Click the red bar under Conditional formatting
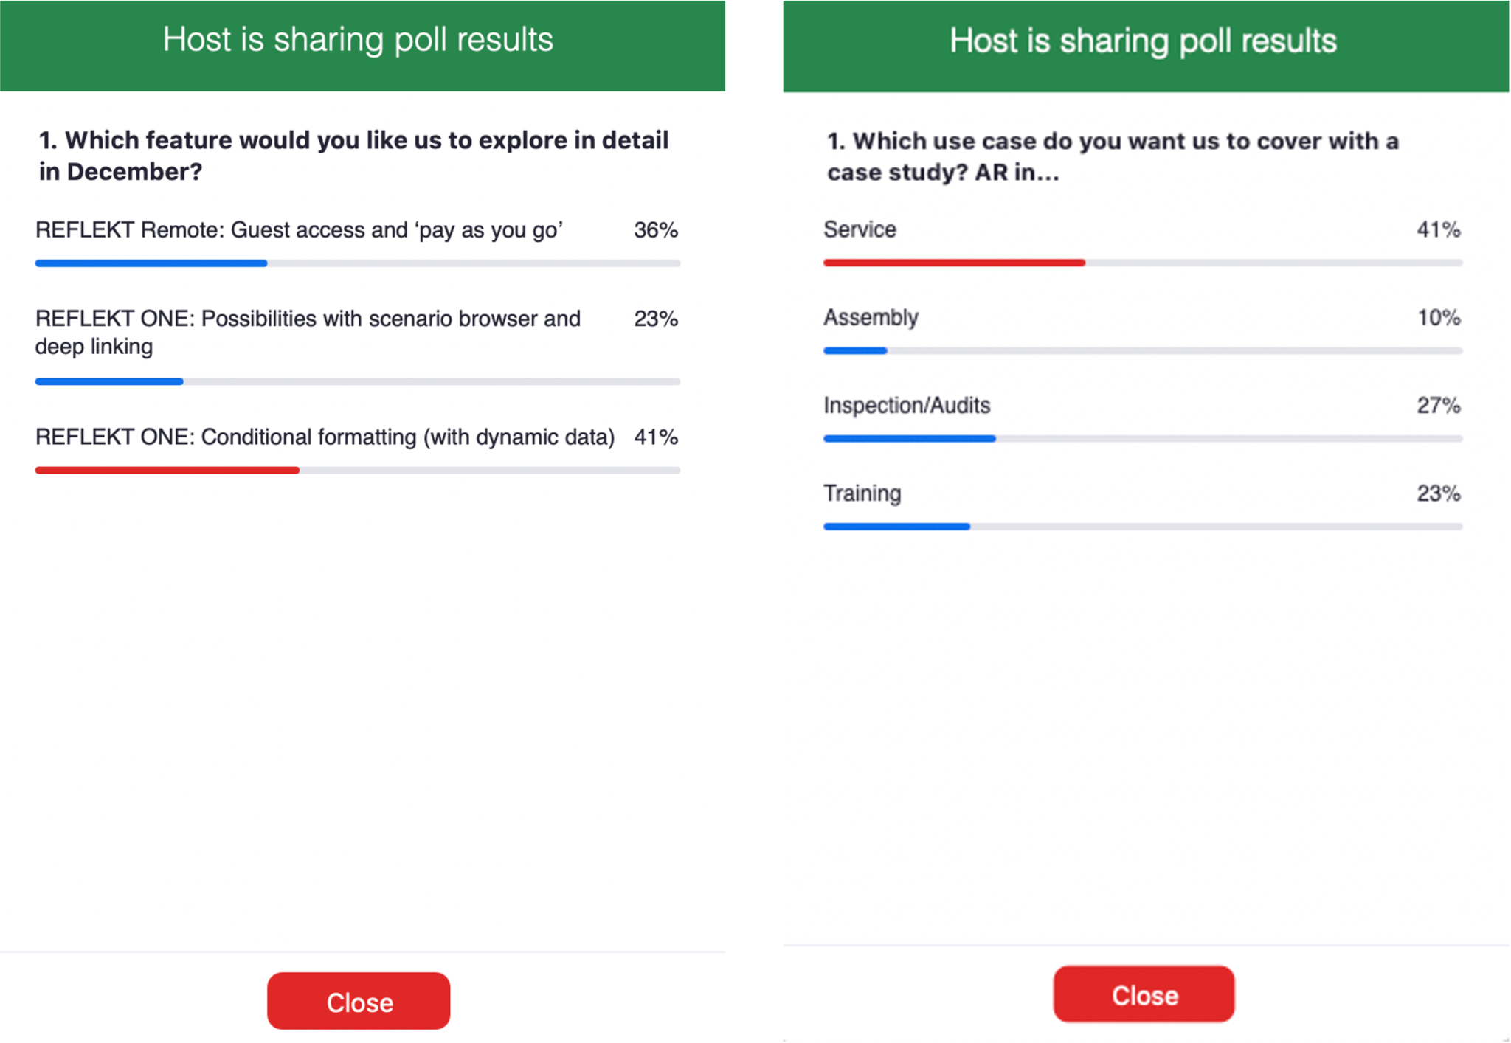Image resolution: width=1511 pixels, height=1043 pixels. coord(167,470)
